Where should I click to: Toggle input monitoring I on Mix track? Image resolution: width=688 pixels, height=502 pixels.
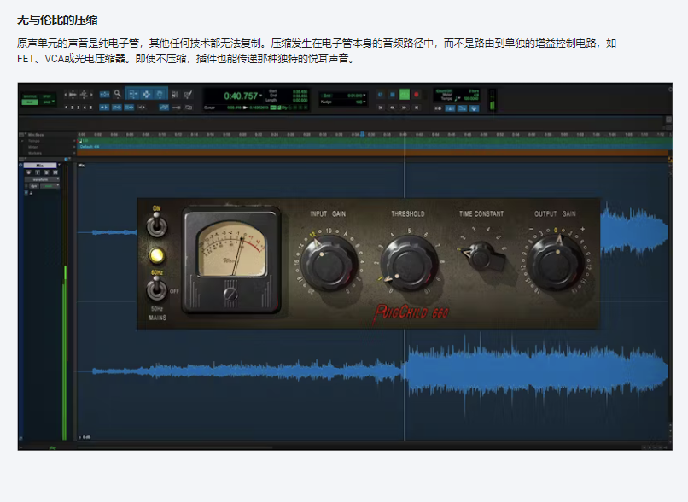click(x=38, y=172)
